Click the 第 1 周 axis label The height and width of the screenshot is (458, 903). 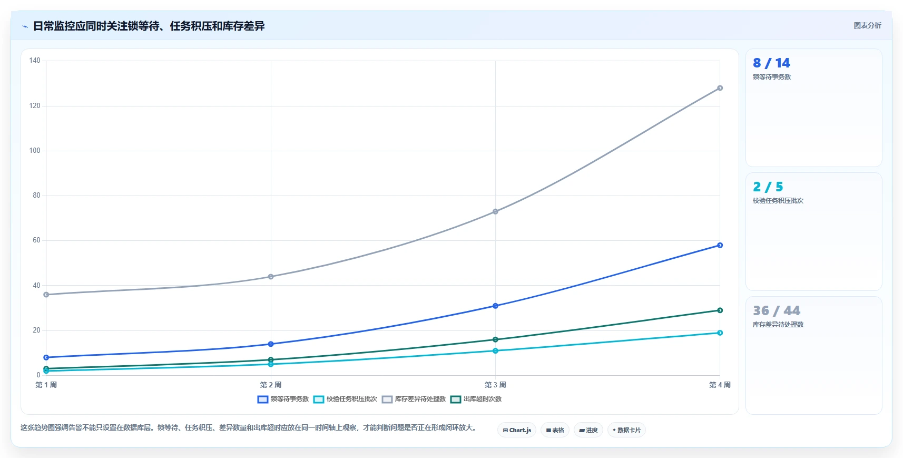(46, 385)
